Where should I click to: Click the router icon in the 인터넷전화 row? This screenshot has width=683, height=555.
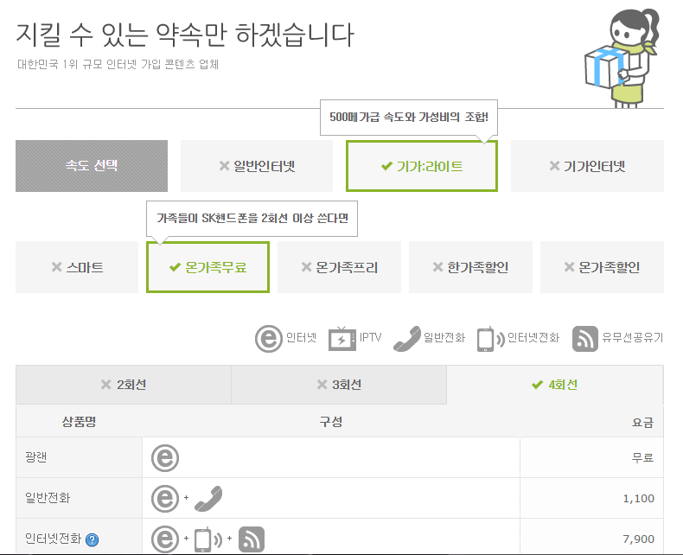coord(251,539)
